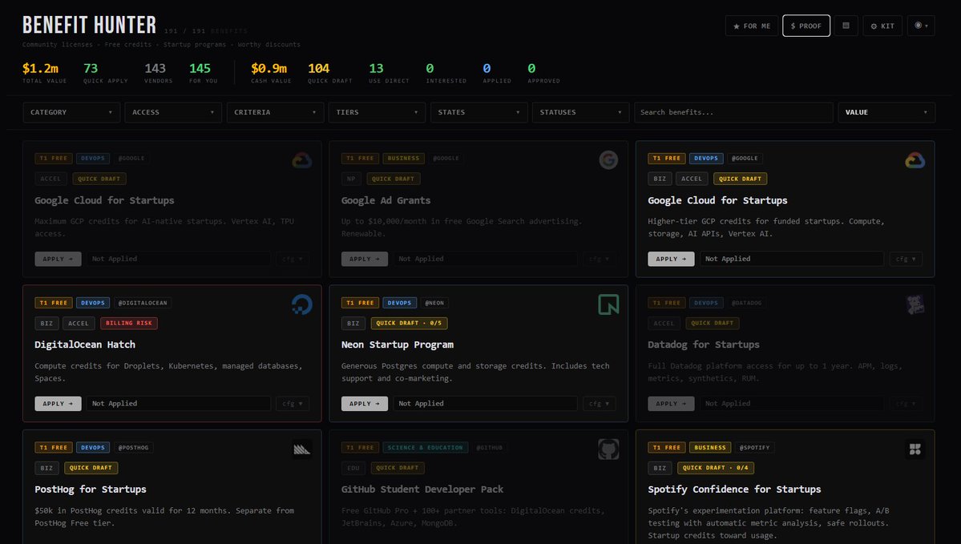This screenshot has width=961, height=544.
Task: Open cfg dropdown on DigitalOcean Hatch card
Action: point(293,403)
